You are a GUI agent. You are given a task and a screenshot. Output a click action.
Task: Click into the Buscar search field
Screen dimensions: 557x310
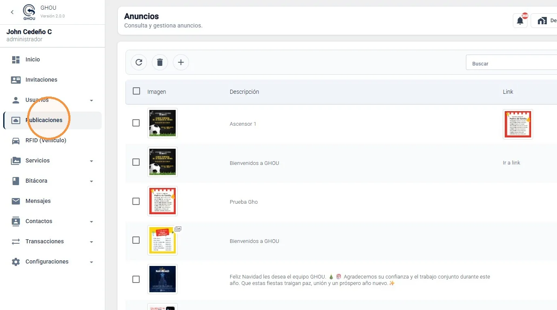click(512, 63)
